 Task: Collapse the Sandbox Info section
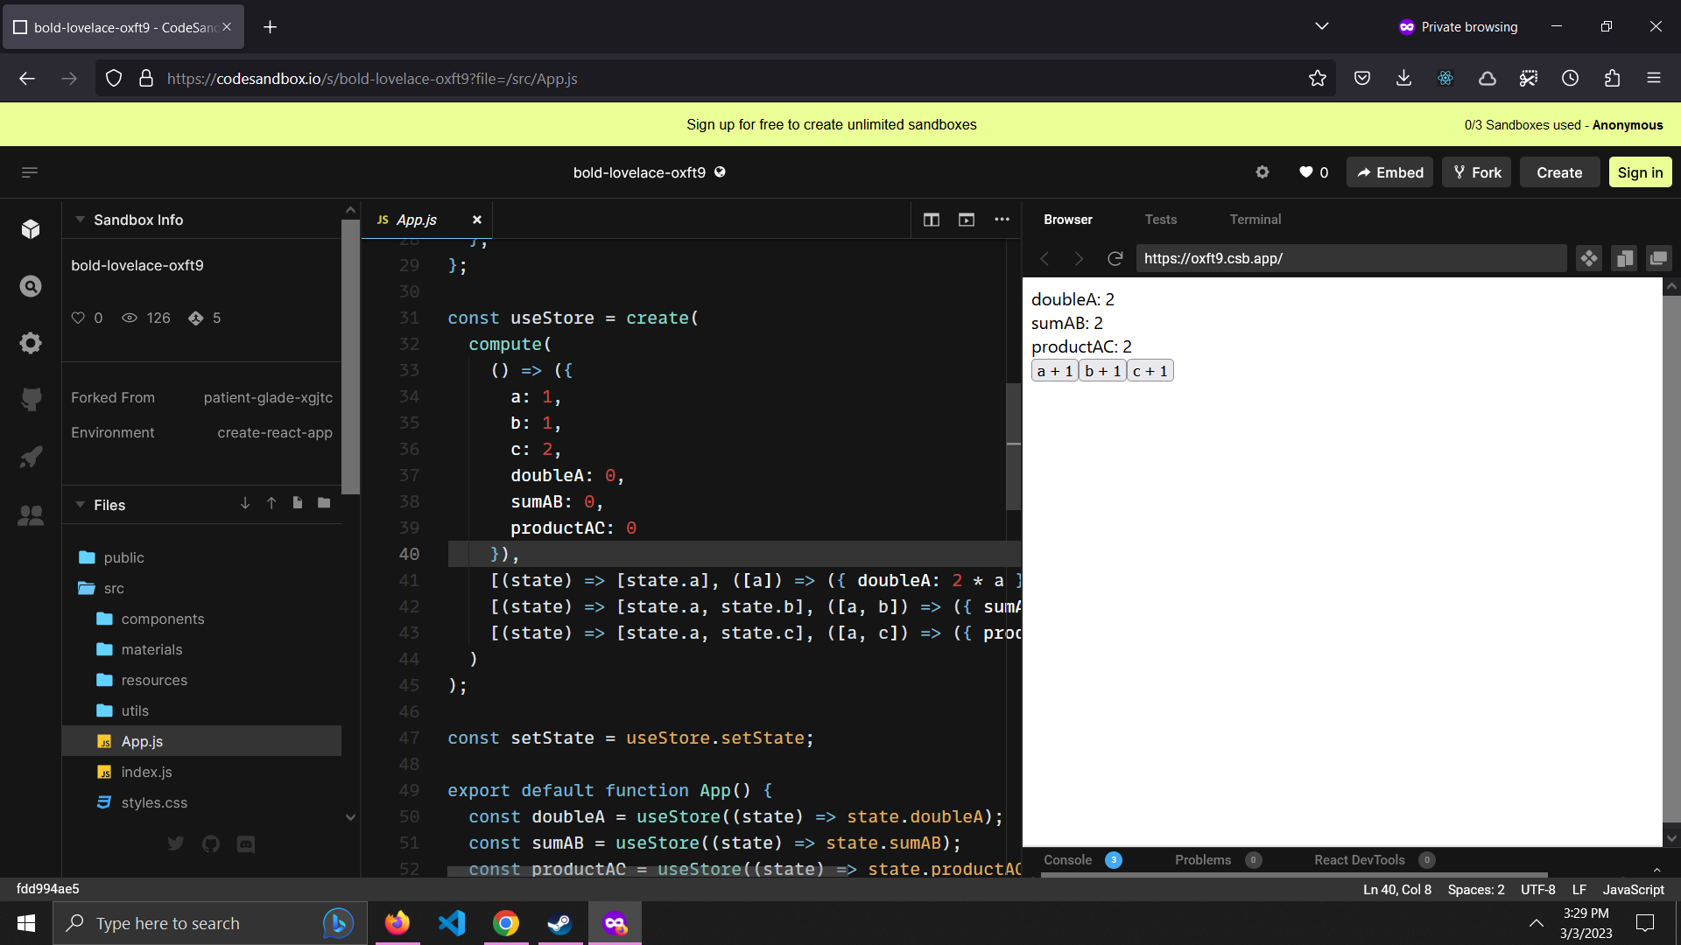coord(80,220)
